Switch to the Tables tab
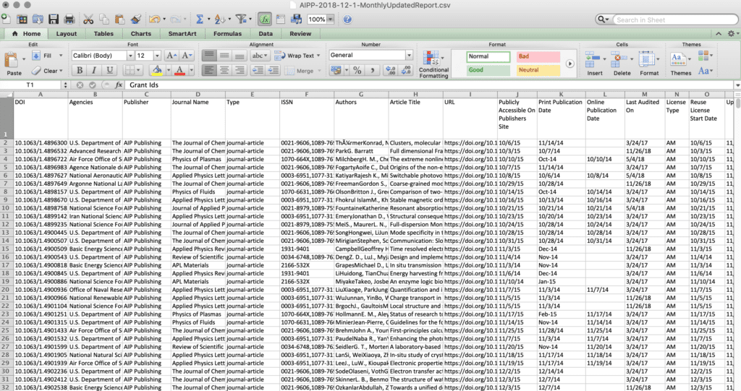 click(x=103, y=34)
